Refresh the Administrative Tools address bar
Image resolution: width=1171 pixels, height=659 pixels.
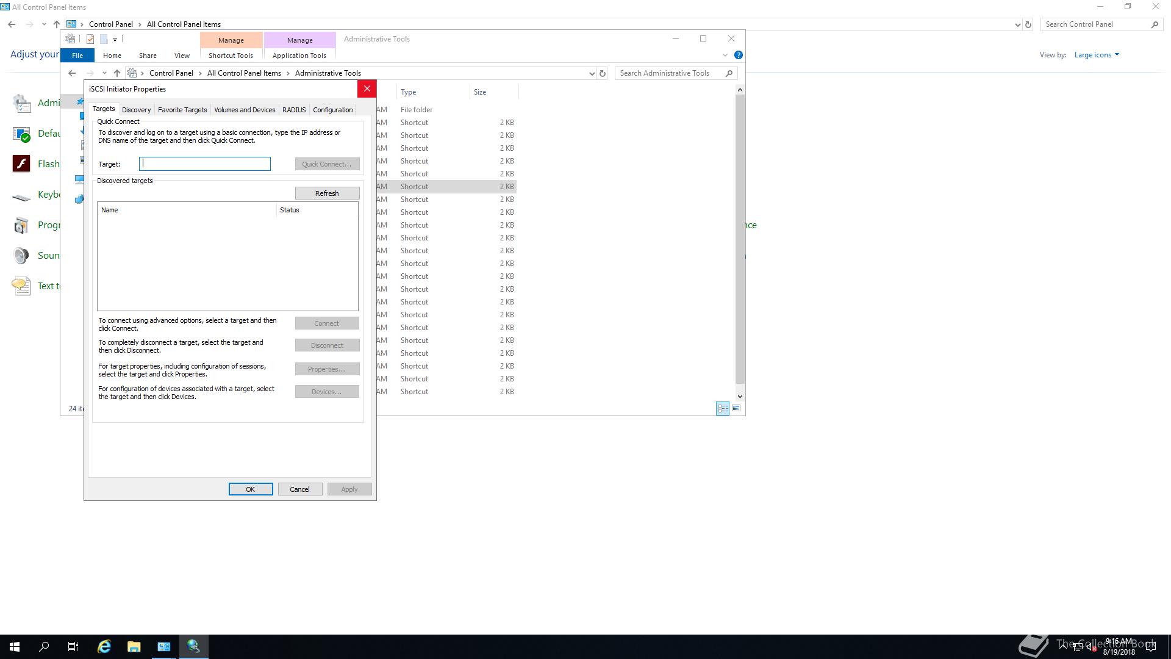click(603, 73)
